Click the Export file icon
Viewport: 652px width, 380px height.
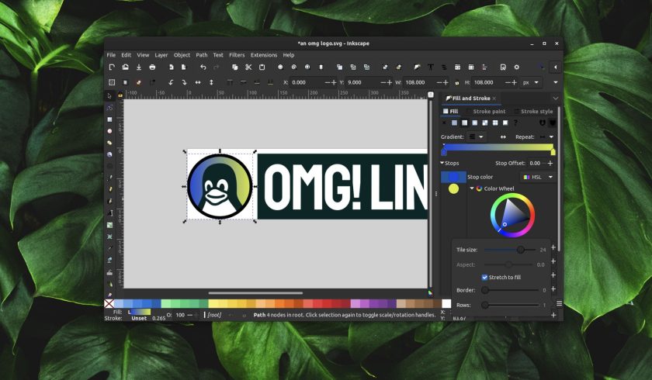tap(184, 67)
